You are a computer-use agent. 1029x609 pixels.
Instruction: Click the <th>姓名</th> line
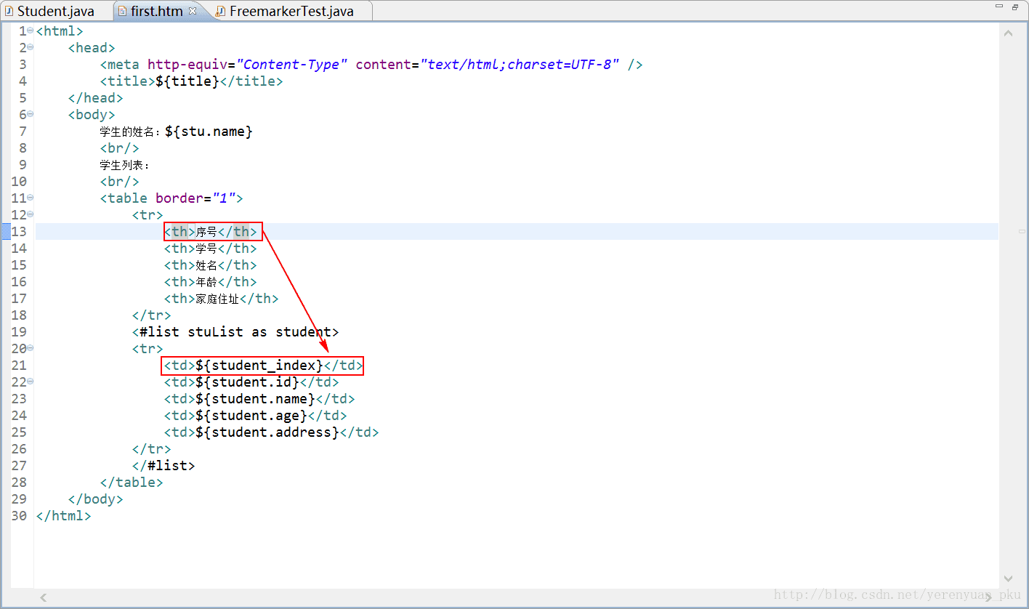tap(211, 265)
